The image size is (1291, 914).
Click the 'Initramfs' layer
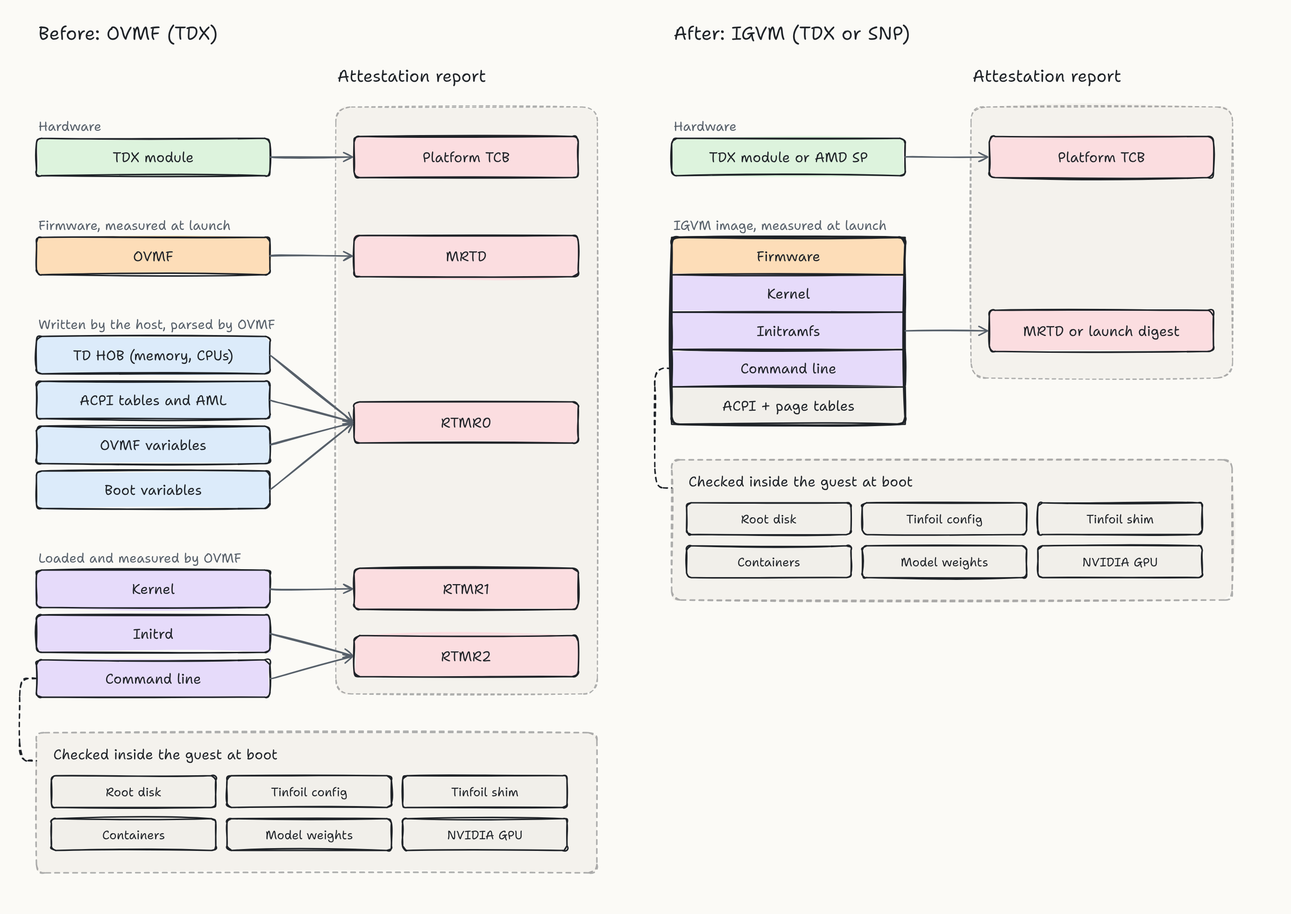788,331
